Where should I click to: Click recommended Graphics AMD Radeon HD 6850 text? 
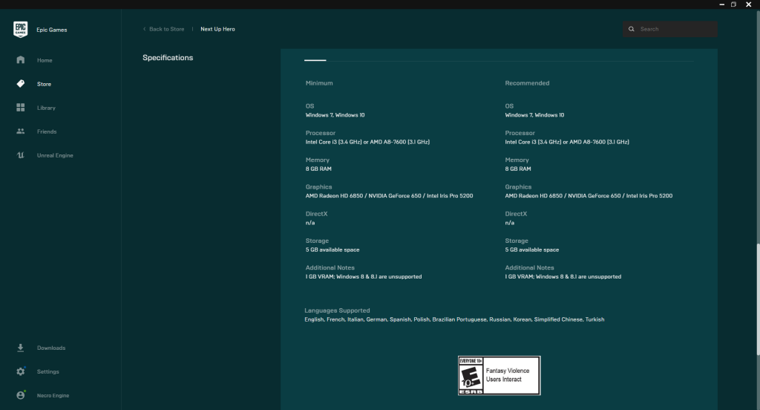589,195
